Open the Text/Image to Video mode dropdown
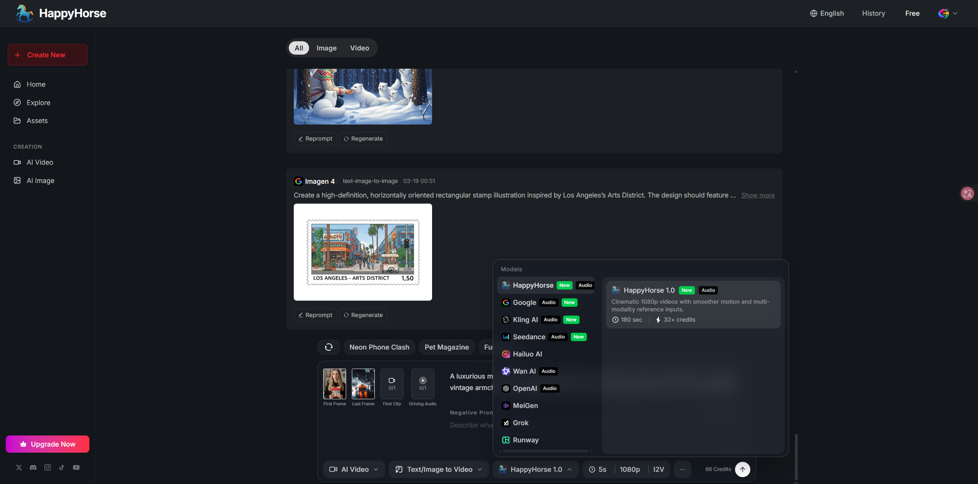Viewport: 978px width, 484px height. click(439, 469)
